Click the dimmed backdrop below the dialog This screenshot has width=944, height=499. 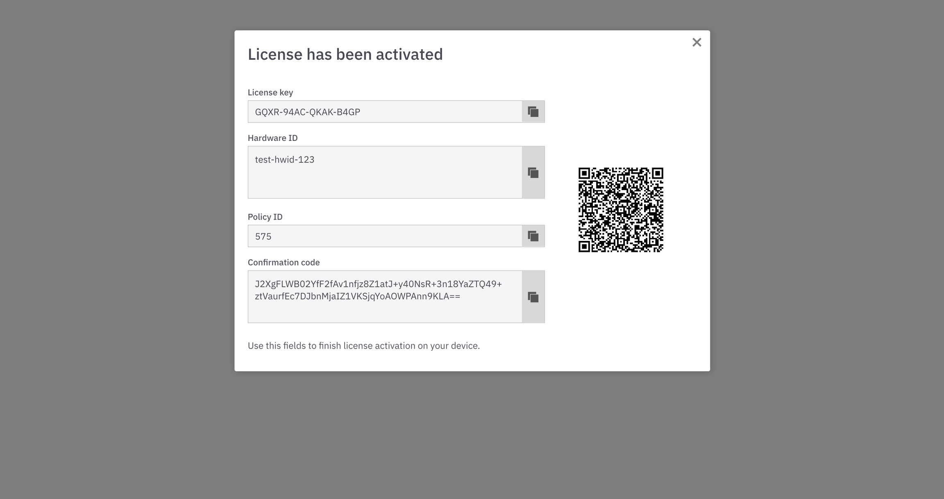pyautogui.click(x=472, y=434)
